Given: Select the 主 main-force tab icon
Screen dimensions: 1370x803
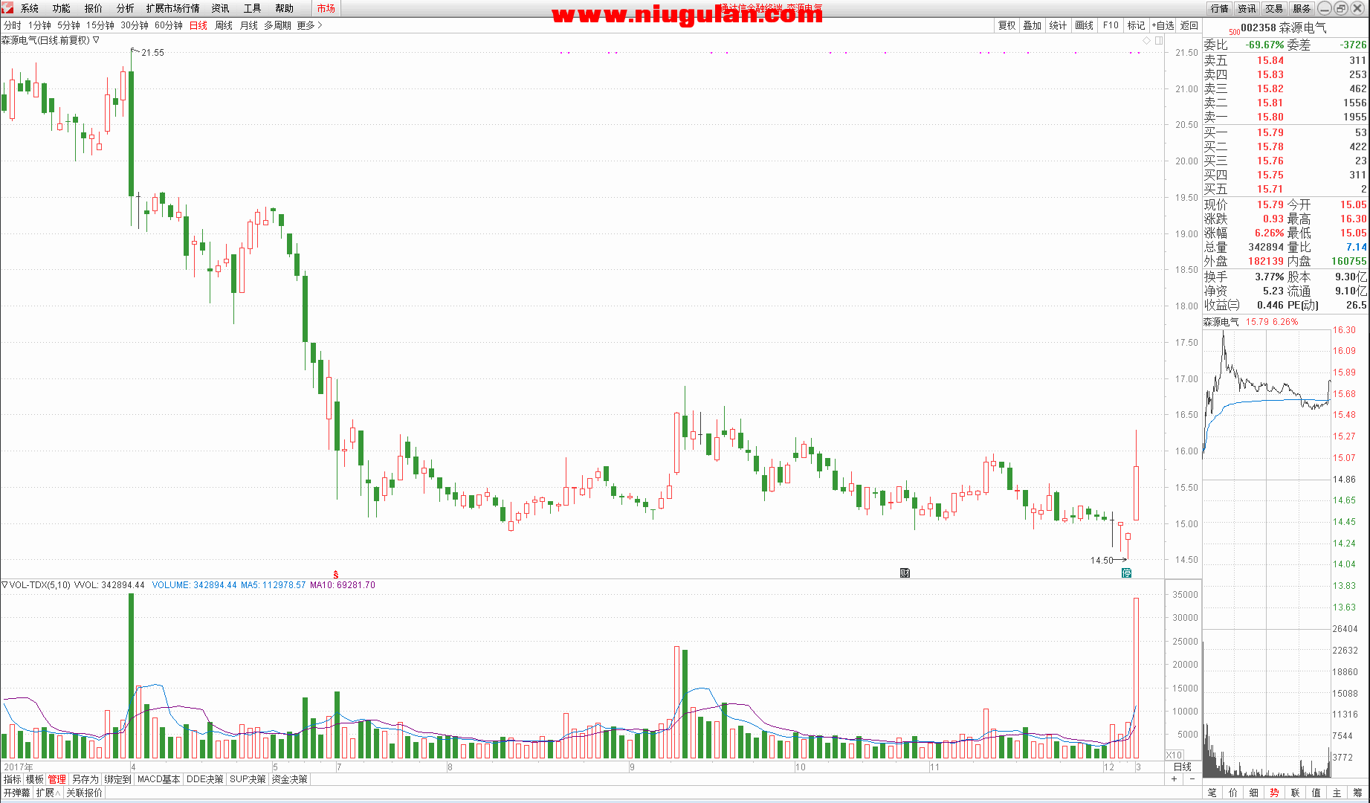Looking at the screenshot, I should point(1337,793).
